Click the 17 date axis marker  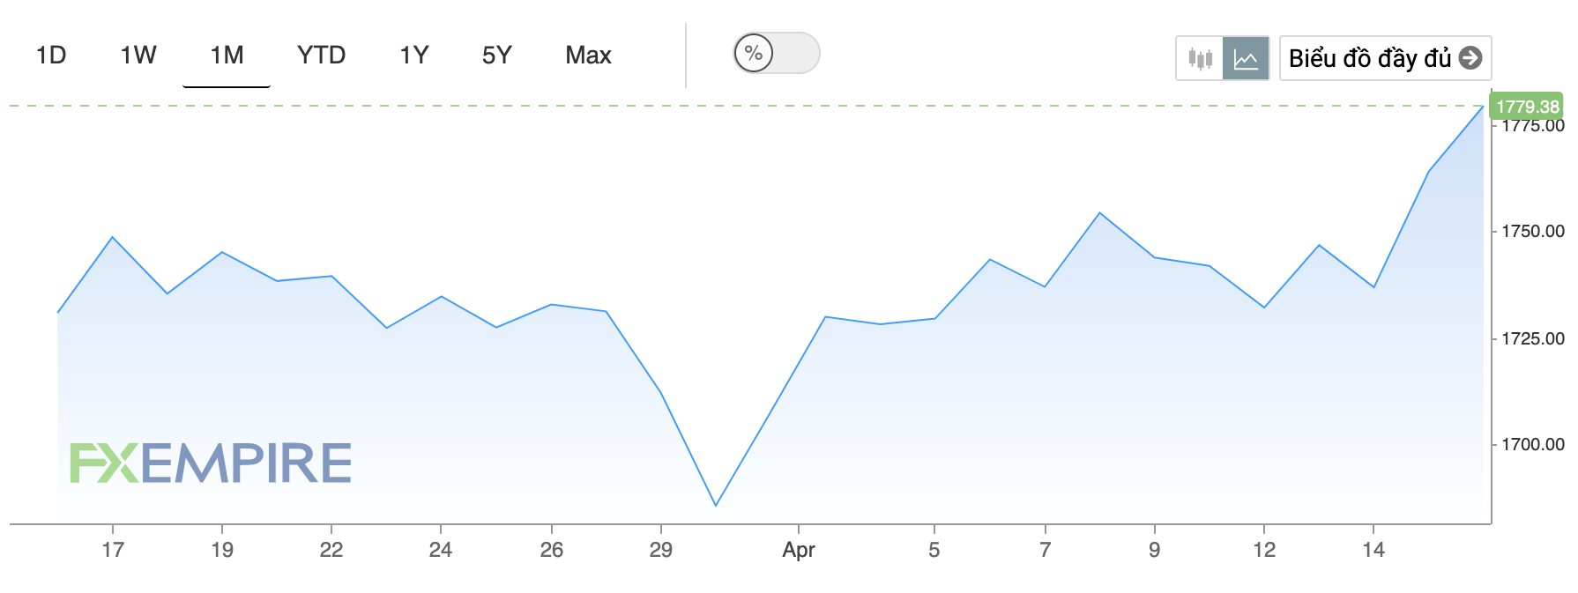[113, 550]
